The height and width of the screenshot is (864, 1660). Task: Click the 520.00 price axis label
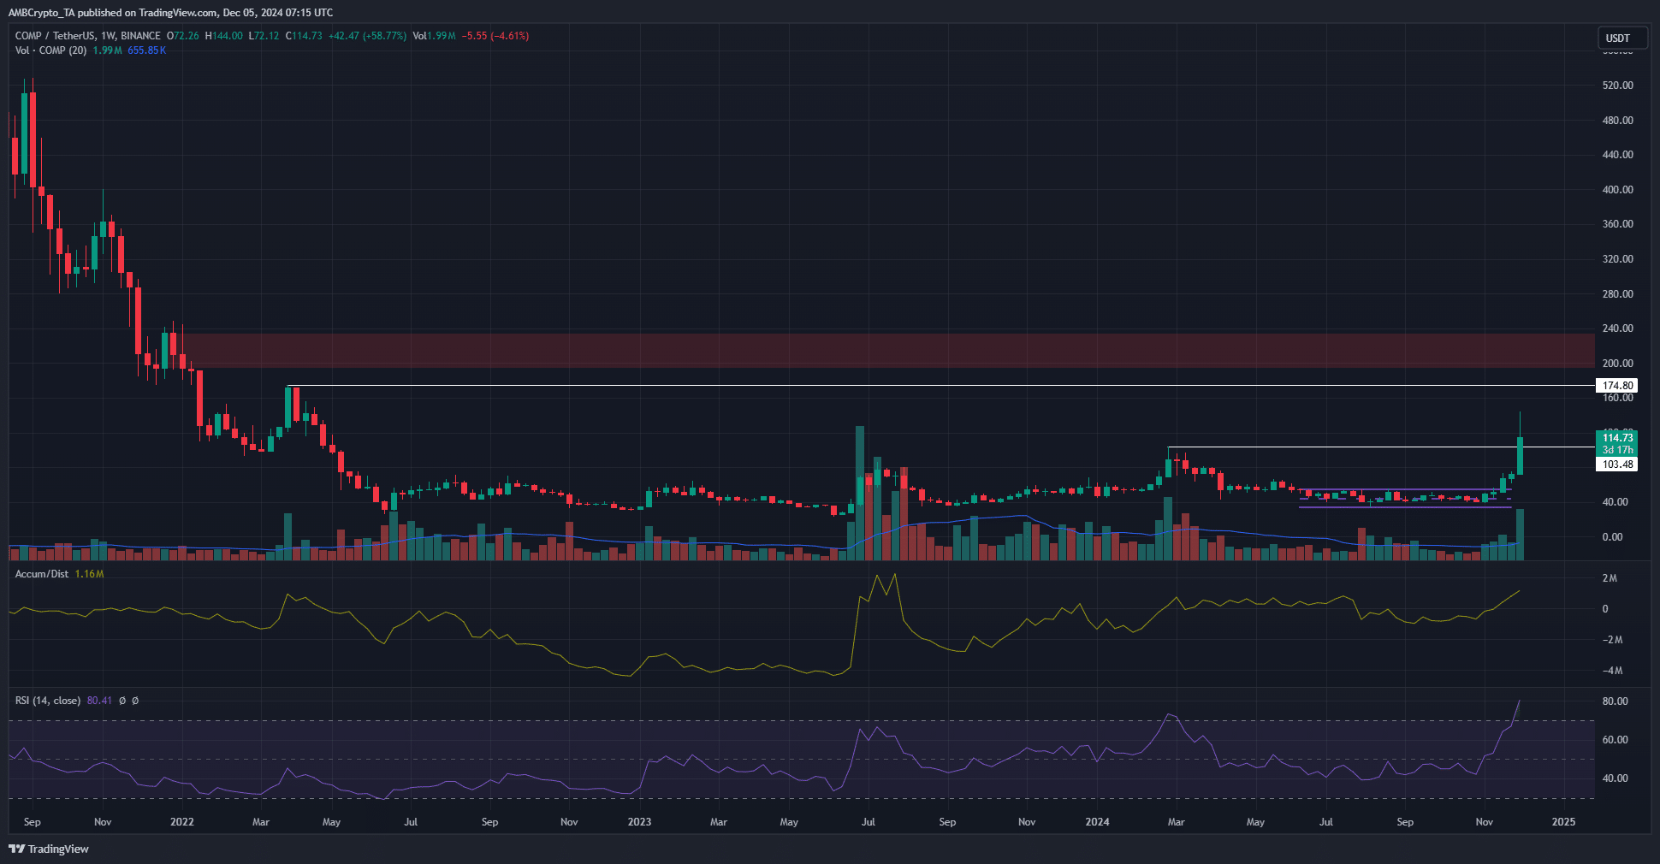tap(1617, 86)
